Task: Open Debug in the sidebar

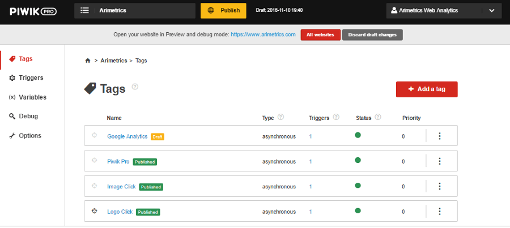Action: point(28,117)
